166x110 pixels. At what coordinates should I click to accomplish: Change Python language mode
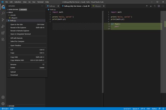coord(154,109)
